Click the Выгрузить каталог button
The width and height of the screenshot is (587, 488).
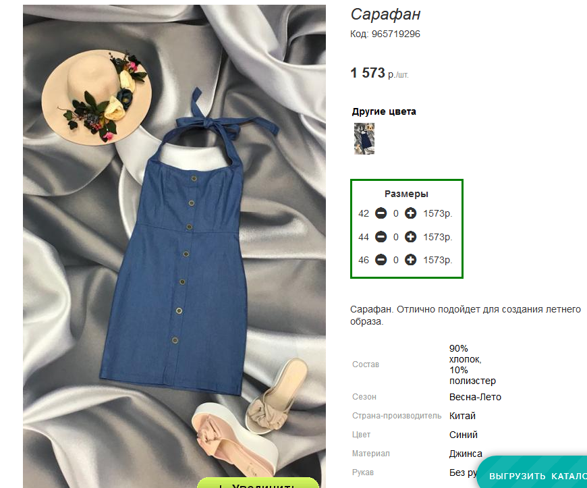(534, 472)
